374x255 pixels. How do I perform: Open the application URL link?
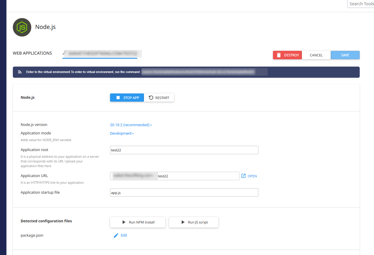click(249, 176)
